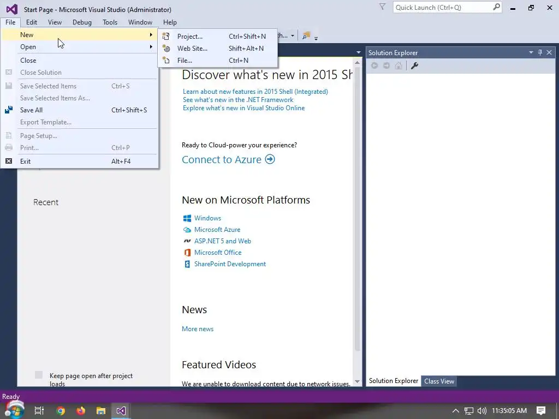Show hidden tray icons chevron
This screenshot has height=419, width=559.
click(x=456, y=411)
